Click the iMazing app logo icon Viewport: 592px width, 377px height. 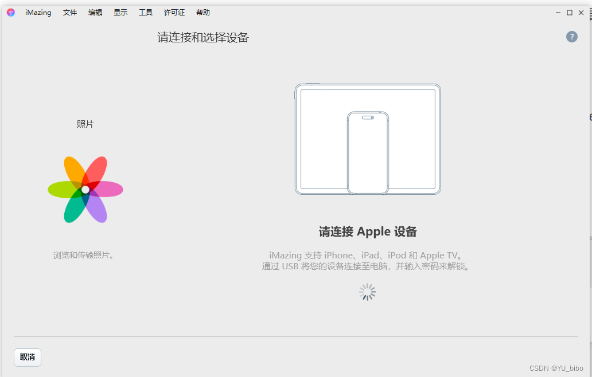[10, 13]
